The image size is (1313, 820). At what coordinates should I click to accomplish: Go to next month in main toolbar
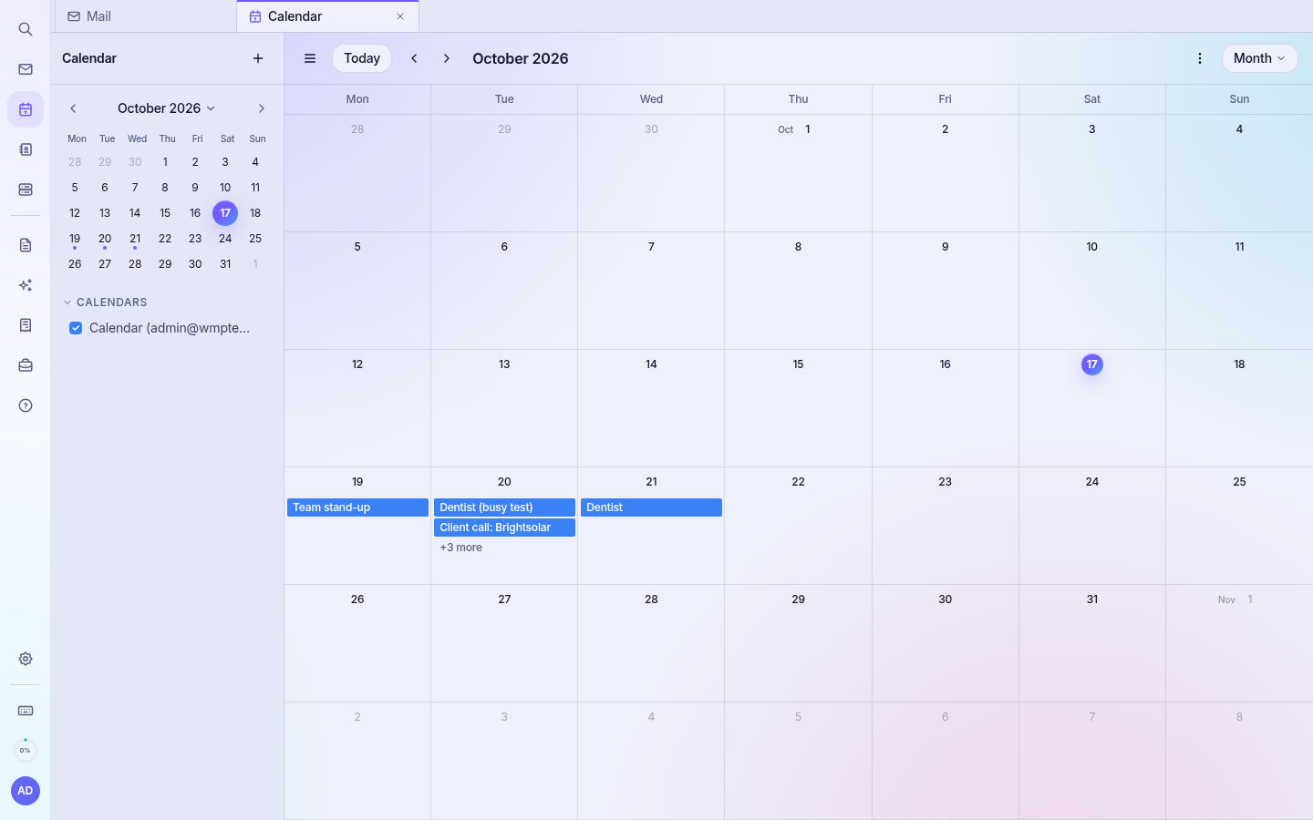click(447, 58)
